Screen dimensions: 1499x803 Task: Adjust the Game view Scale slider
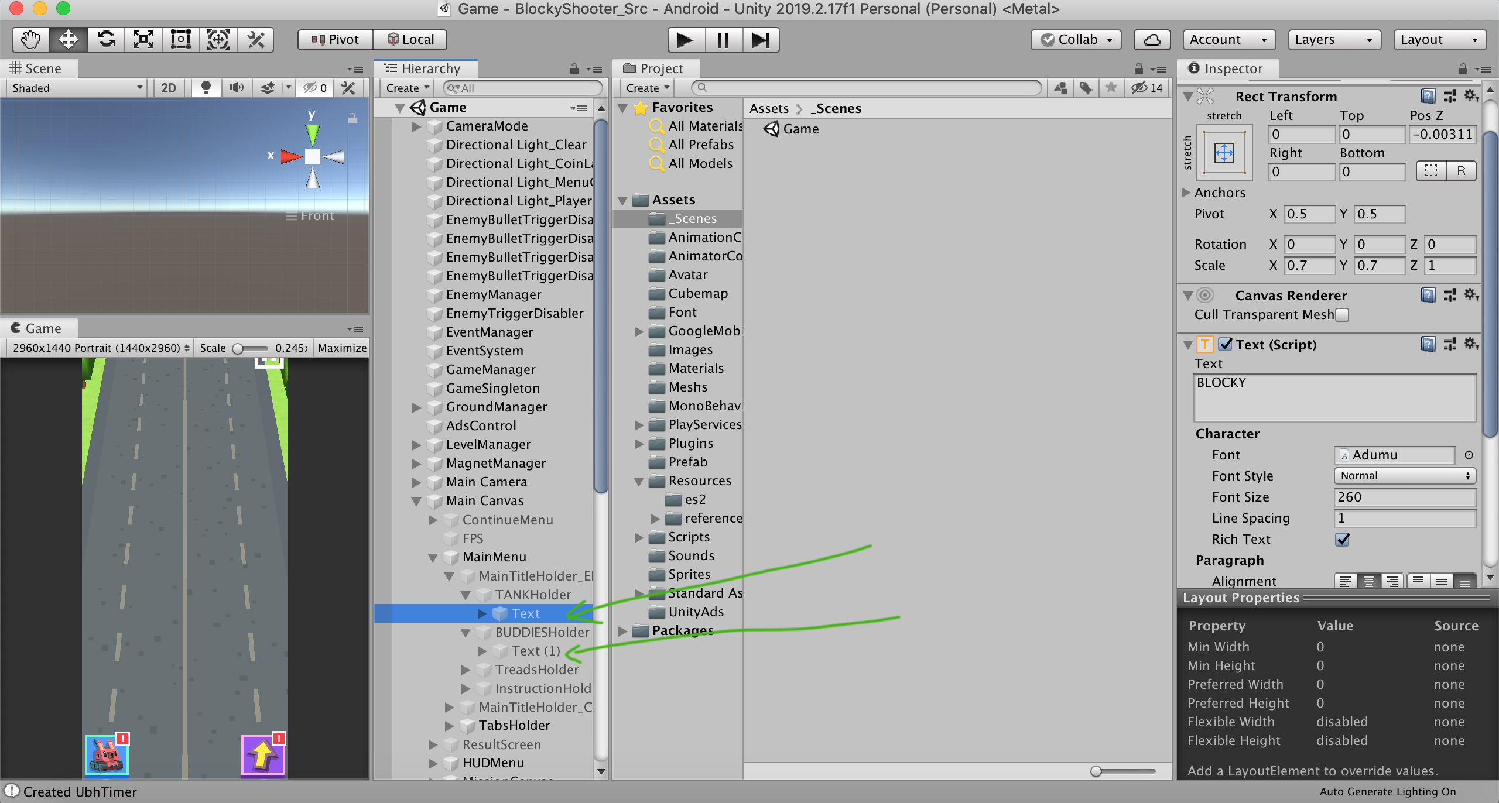(x=238, y=348)
